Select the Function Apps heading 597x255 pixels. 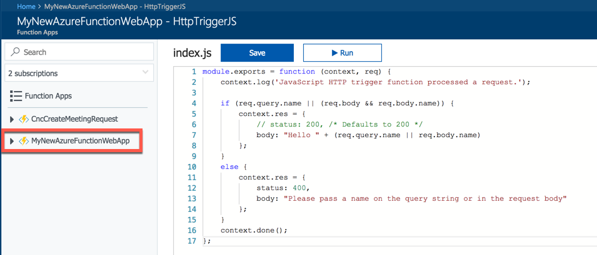48,97
